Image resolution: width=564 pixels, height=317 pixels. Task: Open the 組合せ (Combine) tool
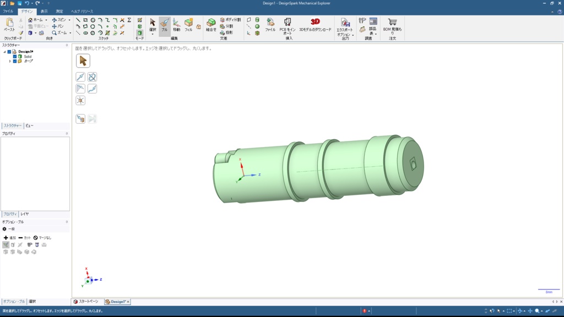click(211, 25)
